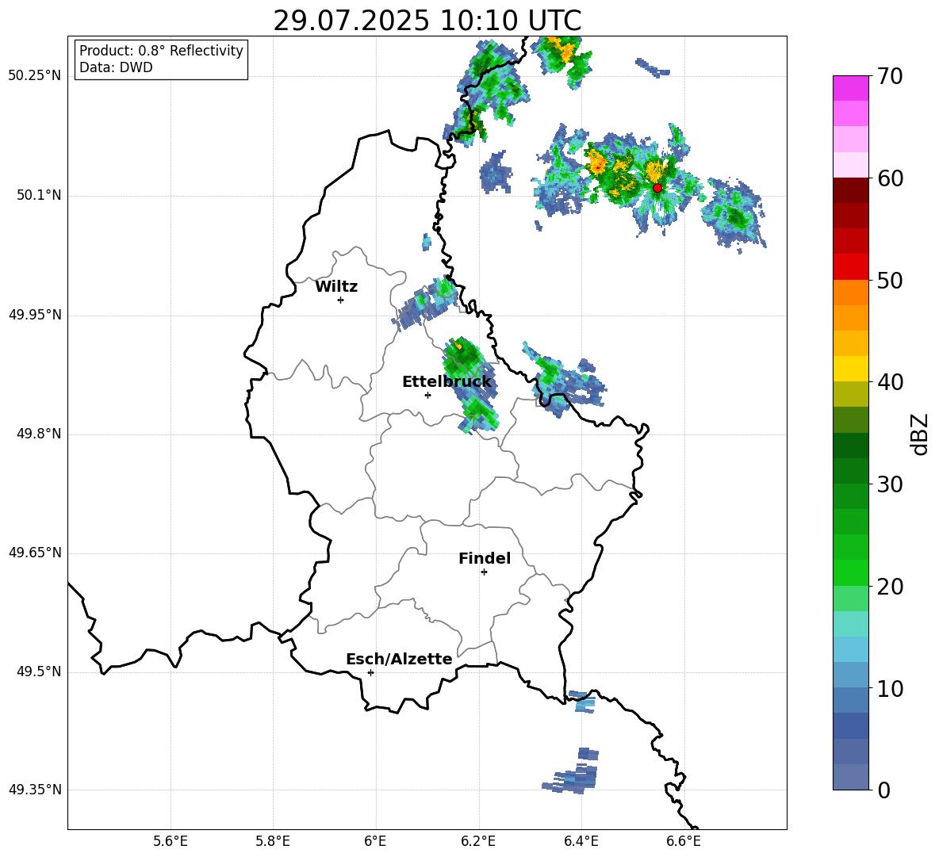Click the 49.95°N latitude label

[x=35, y=315]
